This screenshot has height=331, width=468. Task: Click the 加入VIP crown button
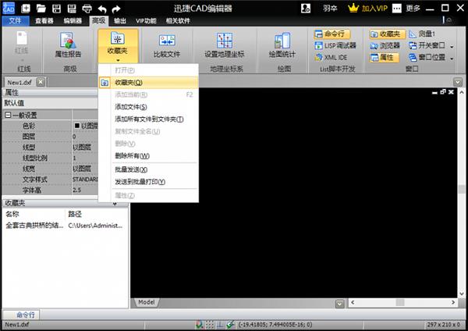click(367, 8)
